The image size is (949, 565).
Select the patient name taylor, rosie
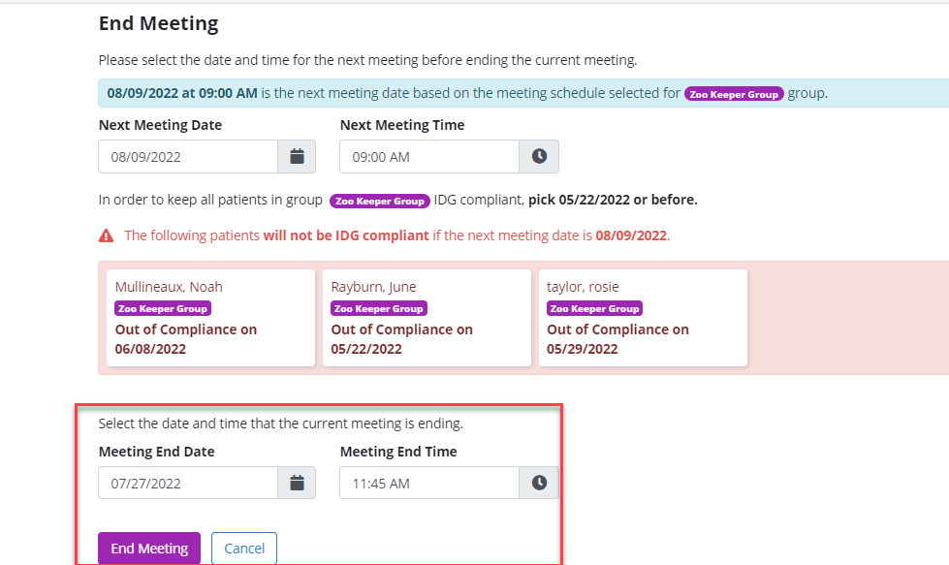pos(583,287)
